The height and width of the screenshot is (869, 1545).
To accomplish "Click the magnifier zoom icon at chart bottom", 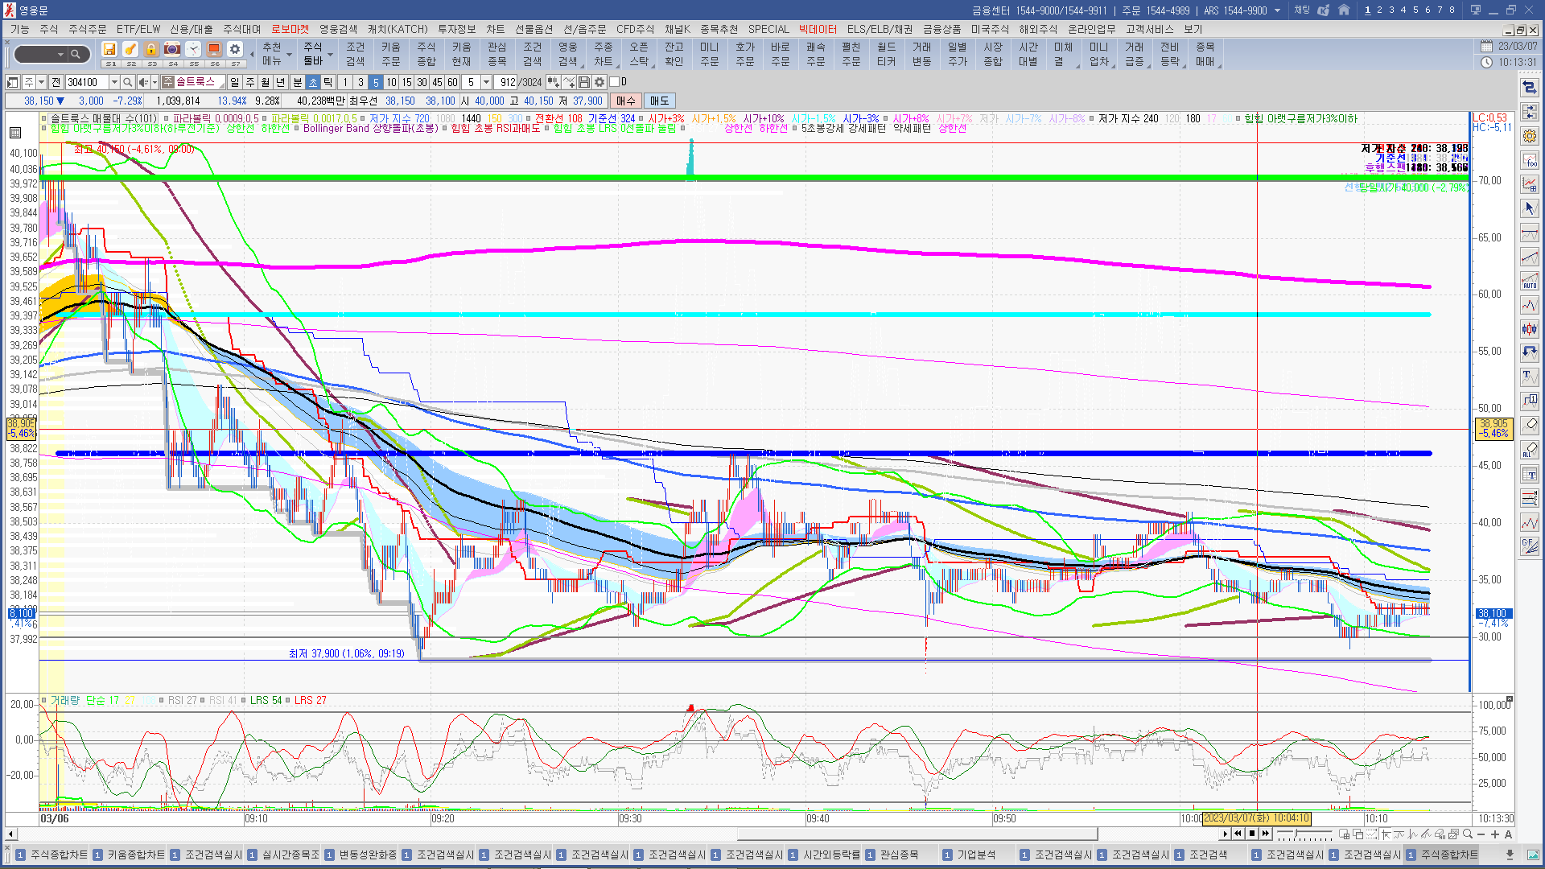I will click(1468, 834).
